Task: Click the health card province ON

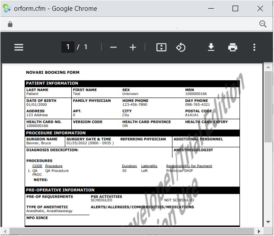Action: pyautogui.click(x=125, y=126)
